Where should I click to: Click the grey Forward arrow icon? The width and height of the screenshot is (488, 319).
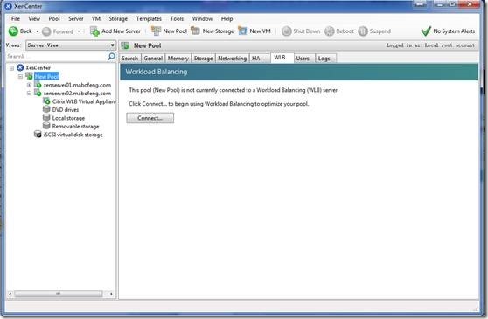[46, 31]
